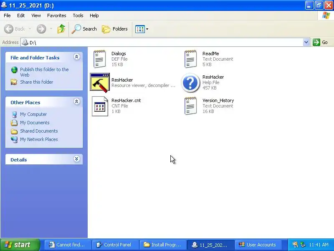
Task: Open the Edit menu
Action: pos(21,15)
